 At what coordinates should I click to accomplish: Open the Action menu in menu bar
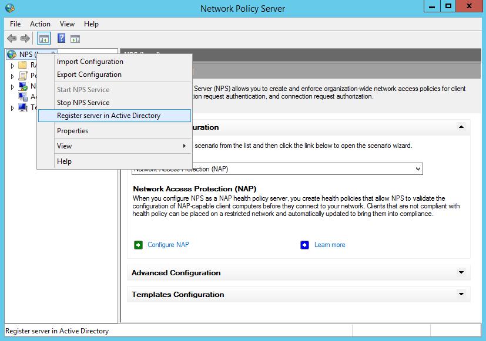40,24
